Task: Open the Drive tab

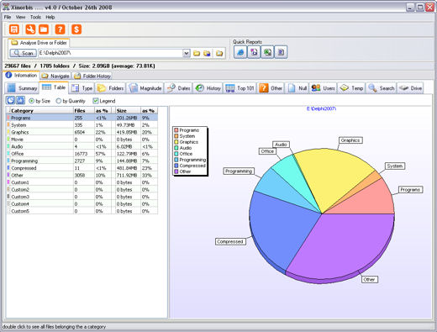Action: point(410,88)
